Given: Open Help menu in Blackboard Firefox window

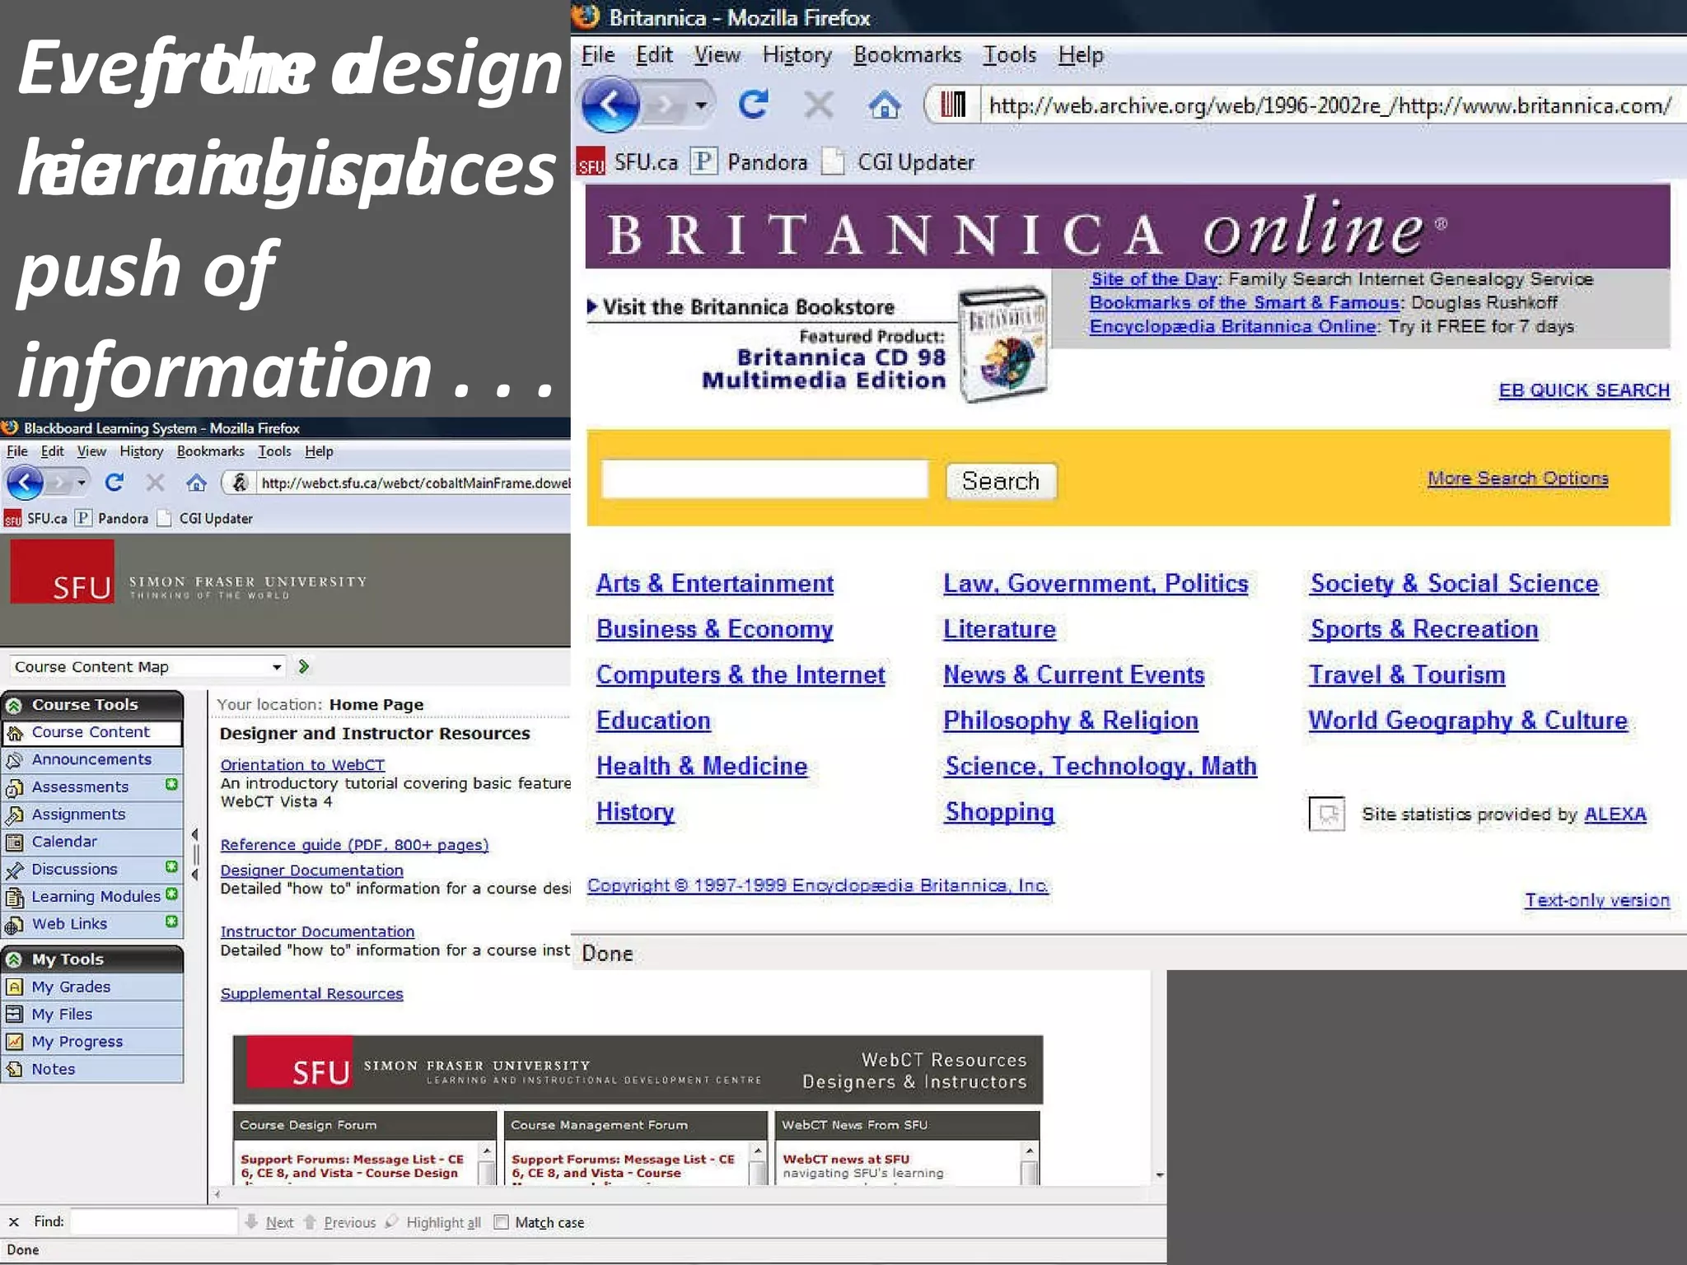Looking at the screenshot, I should [319, 451].
